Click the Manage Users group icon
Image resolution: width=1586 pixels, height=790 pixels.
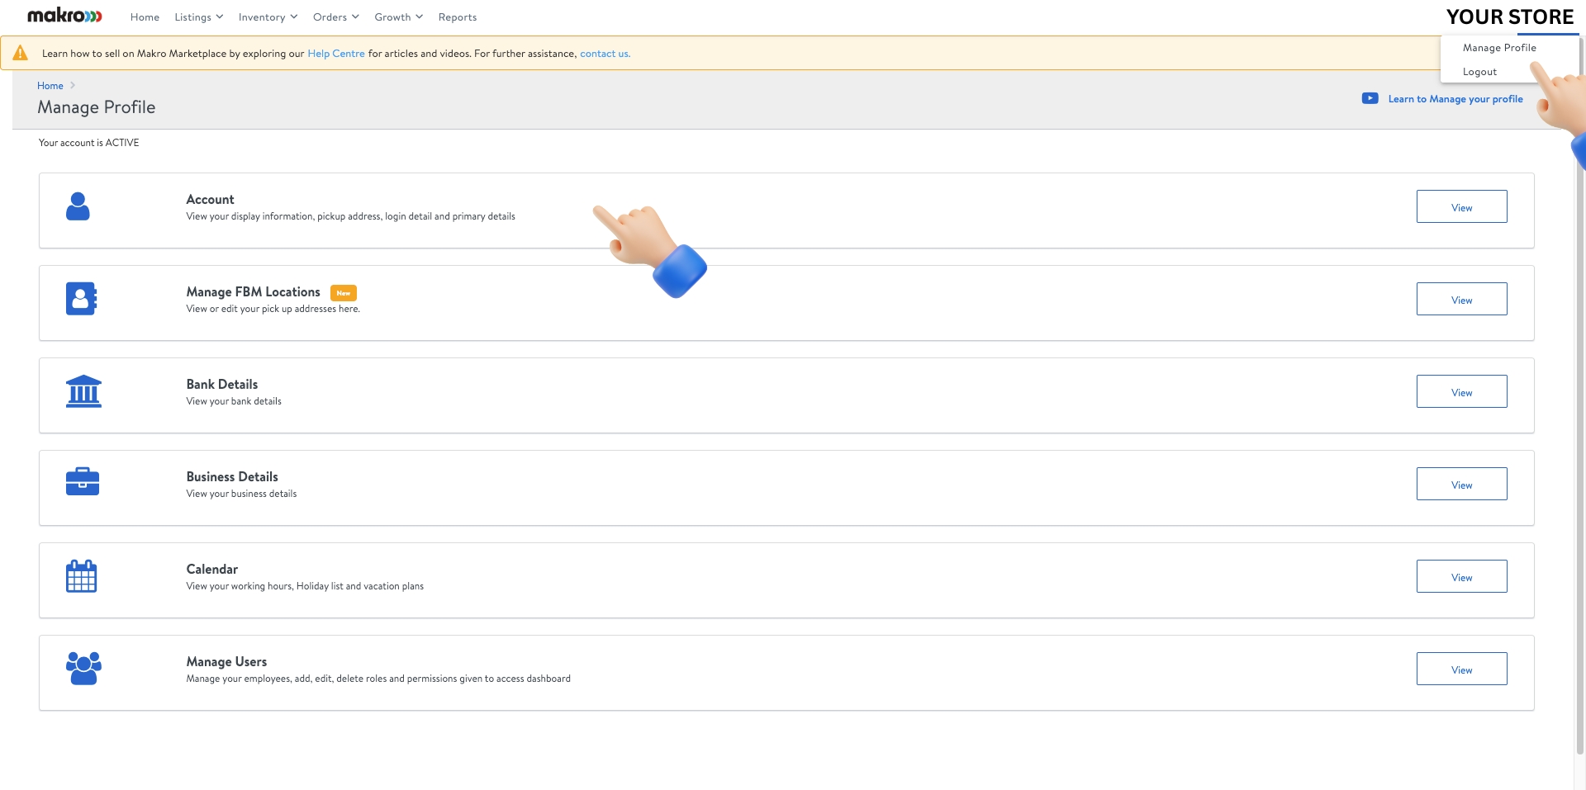pyautogui.click(x=83, y=669)
